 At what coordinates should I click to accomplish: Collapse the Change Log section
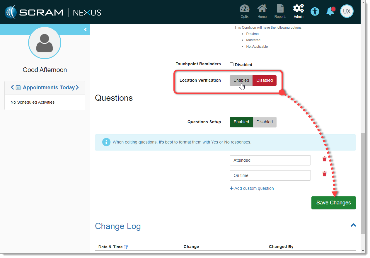click(x=353, y=225)
